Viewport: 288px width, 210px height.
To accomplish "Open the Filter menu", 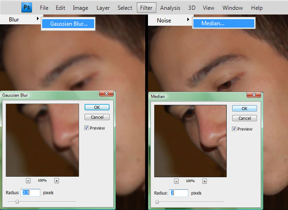I will click(147, 8).
